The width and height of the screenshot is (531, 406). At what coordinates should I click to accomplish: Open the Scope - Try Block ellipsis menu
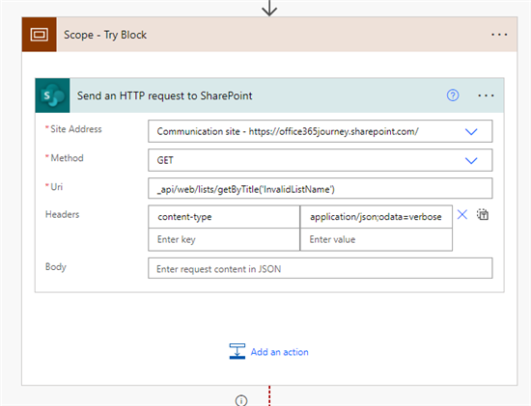pos(499,35)
